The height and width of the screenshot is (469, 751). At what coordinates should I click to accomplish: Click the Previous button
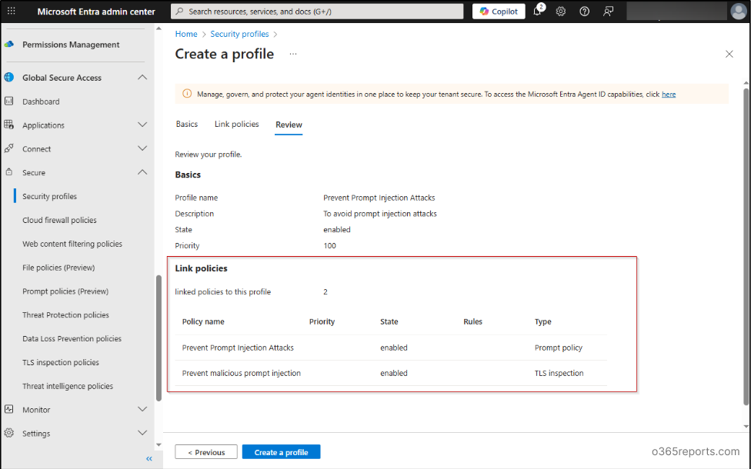click(206, 452)
